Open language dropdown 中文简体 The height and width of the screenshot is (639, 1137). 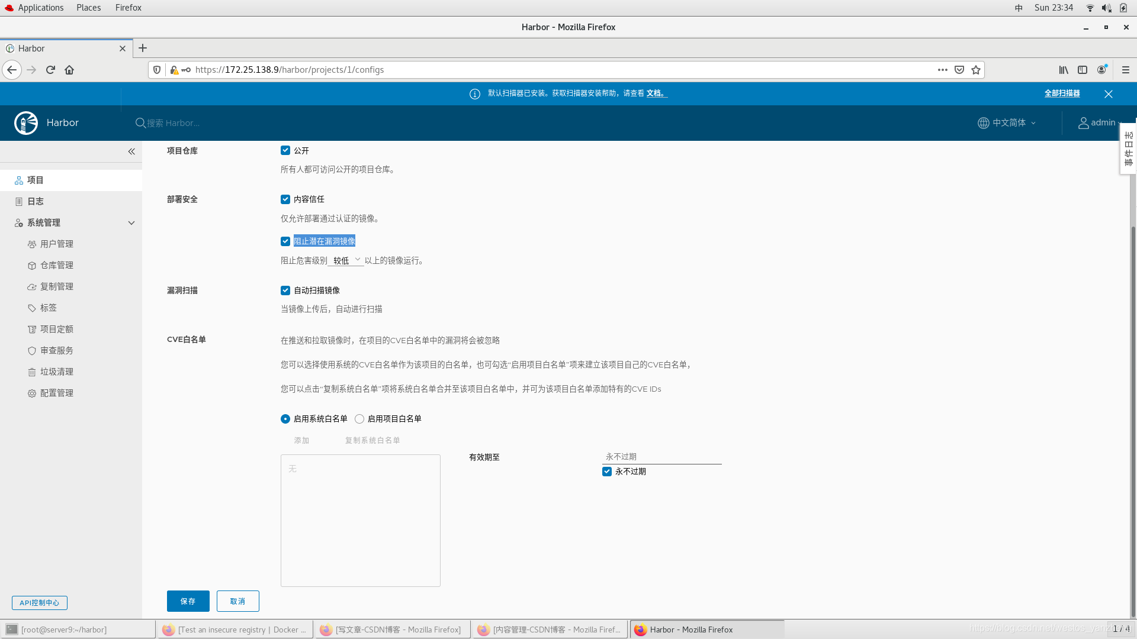click(1007, 123)
